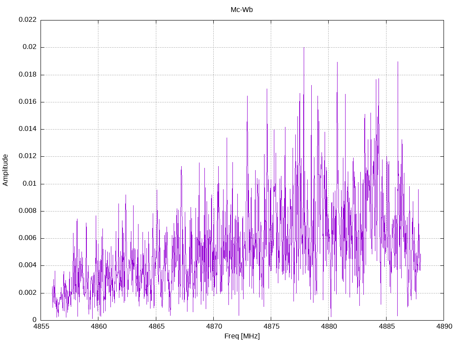Click the "Amplitude" y-axis label

5,170
